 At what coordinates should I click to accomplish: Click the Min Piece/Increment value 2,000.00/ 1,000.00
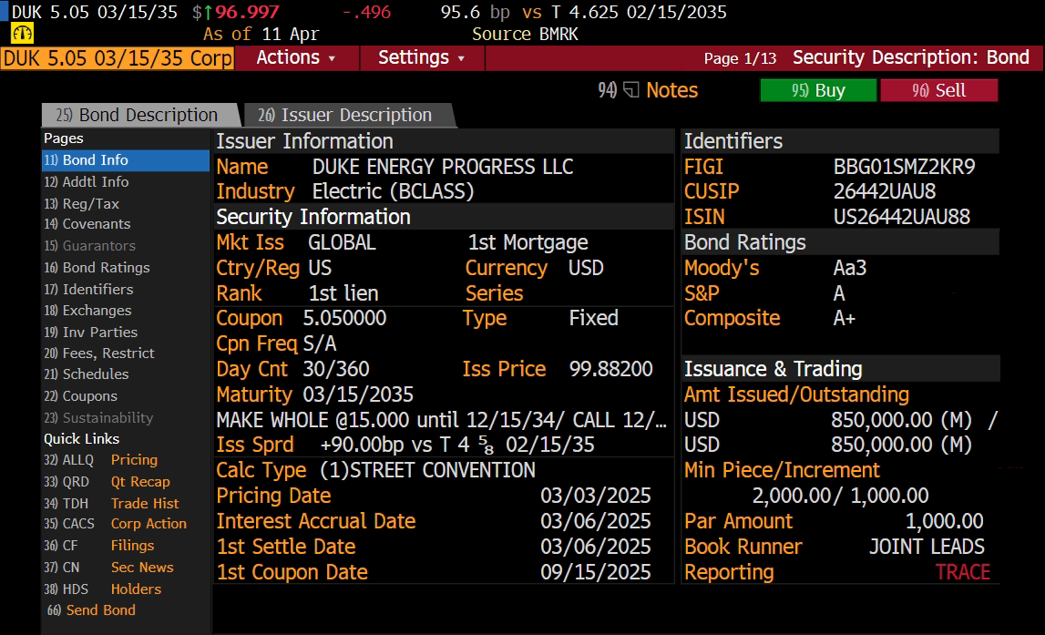point(840,496)
